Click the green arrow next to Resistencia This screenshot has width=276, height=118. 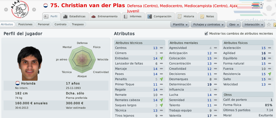tap(269, 74)
